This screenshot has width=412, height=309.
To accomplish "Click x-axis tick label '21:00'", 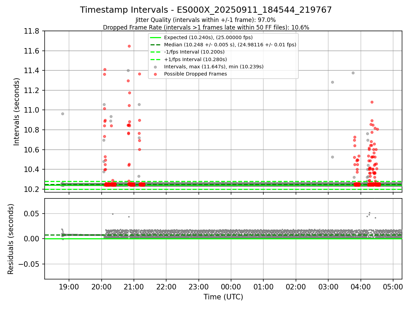I will [x=134, y=286].
